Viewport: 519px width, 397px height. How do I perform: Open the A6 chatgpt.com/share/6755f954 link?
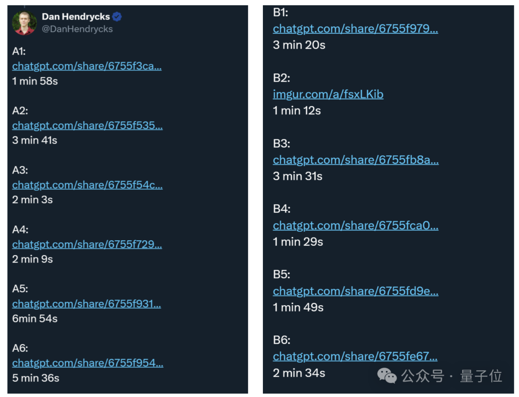click(x=86, y=363)
